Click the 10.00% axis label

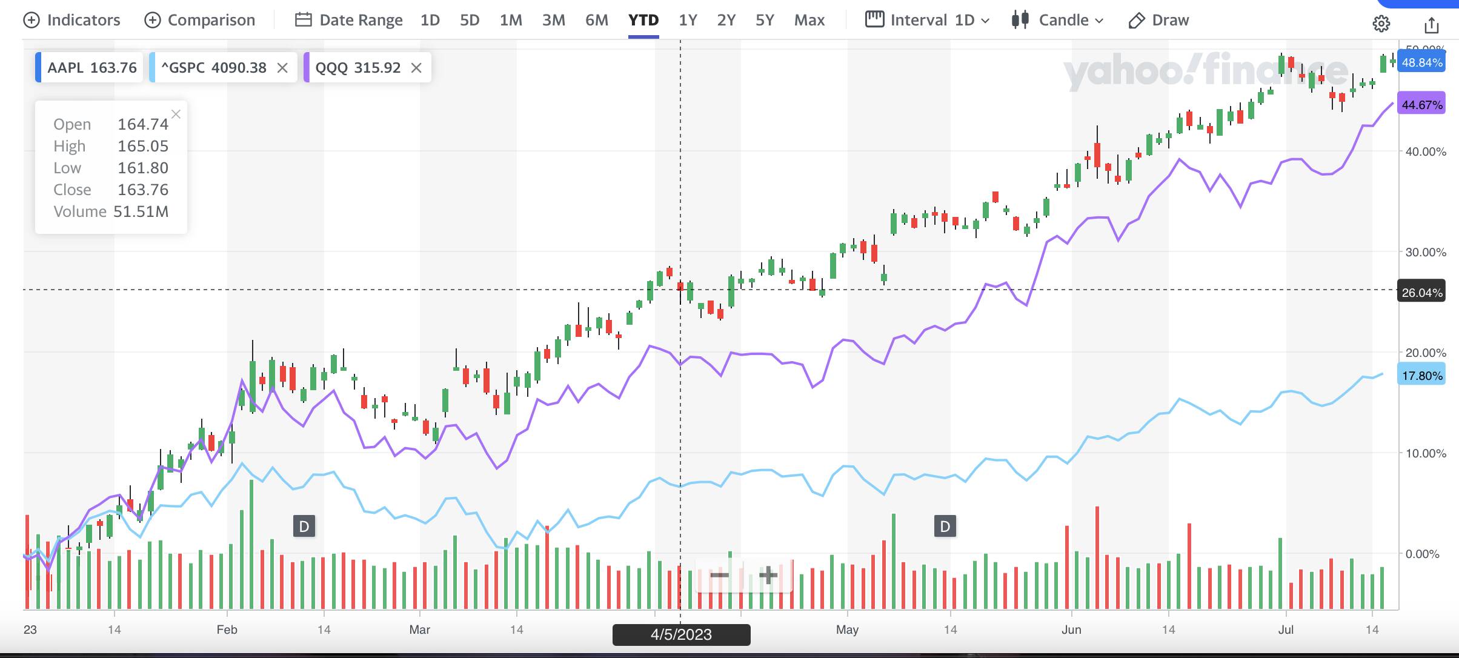pos(1426,453)
